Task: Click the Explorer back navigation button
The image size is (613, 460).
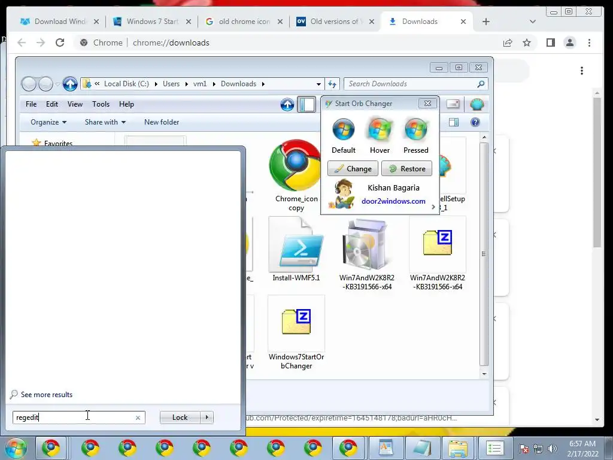Action: pyautogui.click(x=29, y=84)
